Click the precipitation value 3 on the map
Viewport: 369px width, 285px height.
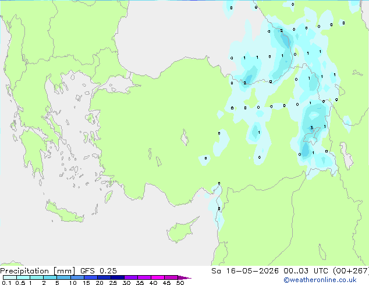tap(312, 128)
